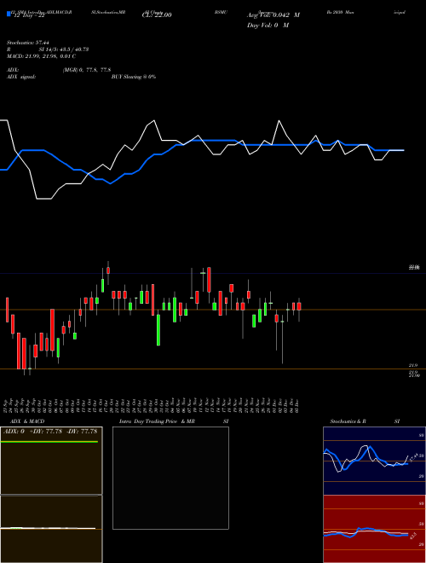Image resolution: width=426 pixels, height=563 pixels.
Task: Click the blue 12 Day SMA legend swatch
Action: [x=9, y=15]
